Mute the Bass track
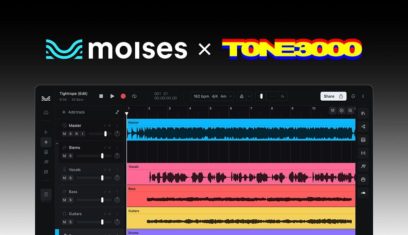408x235 pixels. tap(65, 200)
